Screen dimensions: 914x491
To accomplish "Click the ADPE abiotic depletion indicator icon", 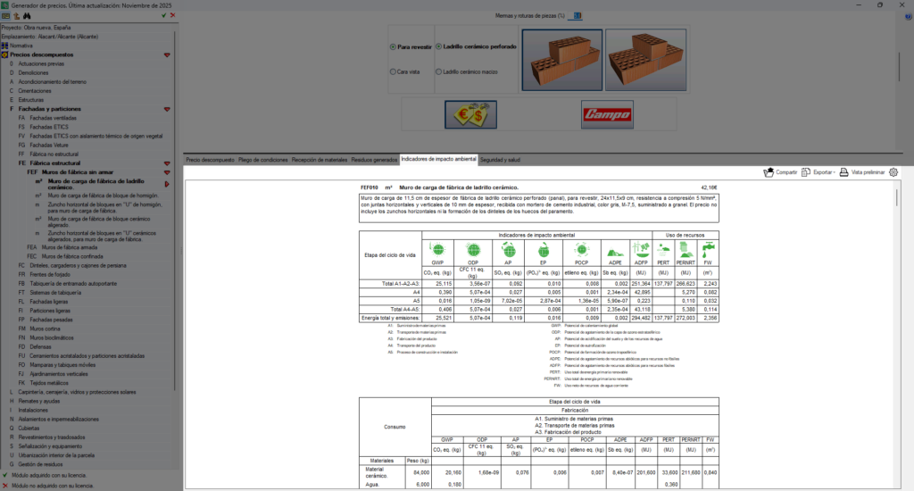I will coord(615,252).
